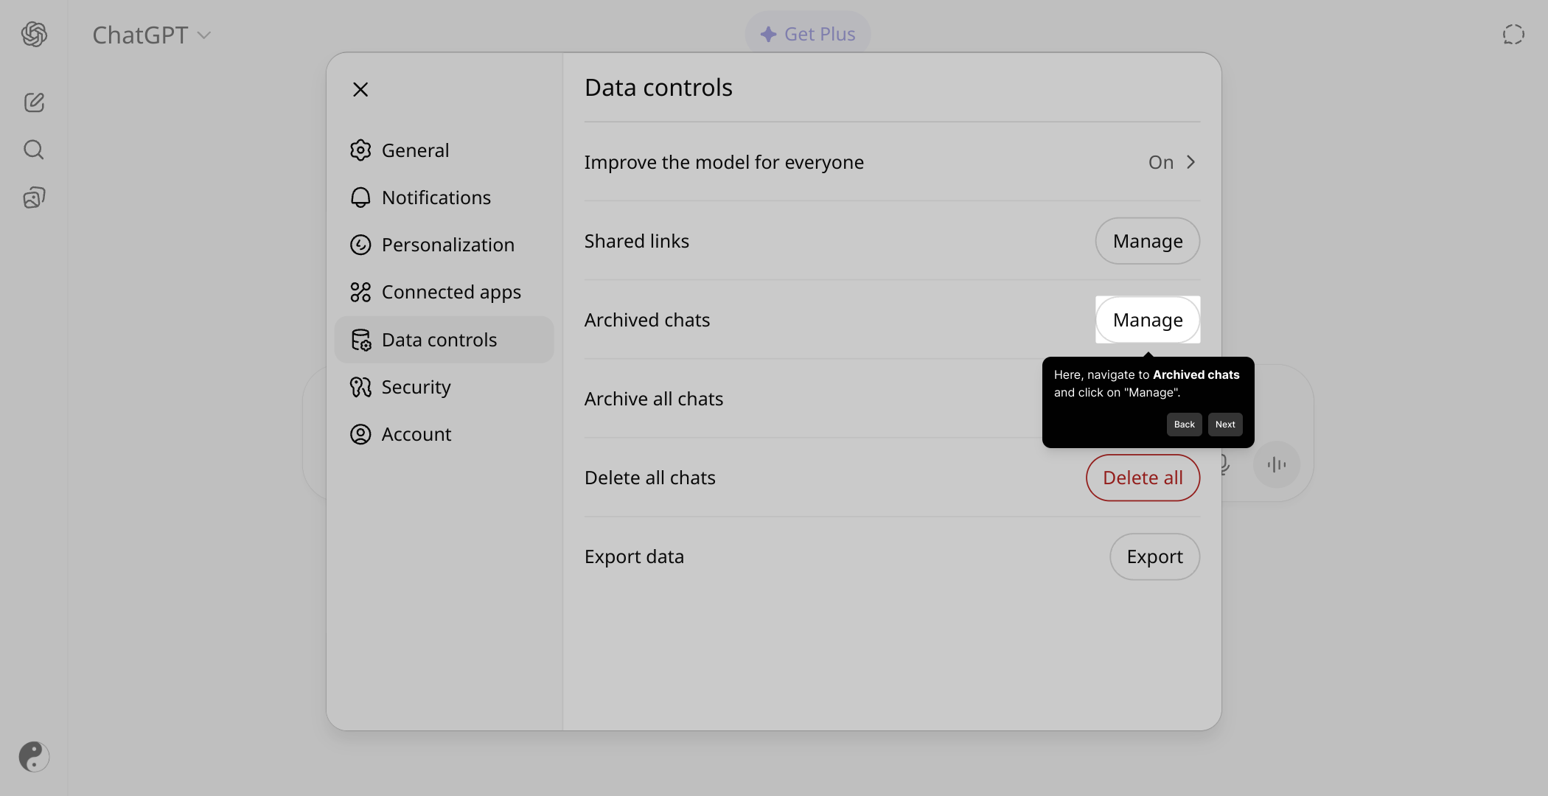Click the Connected apps icon
This screenshot has width=1548, height=796.
(360, 292)
